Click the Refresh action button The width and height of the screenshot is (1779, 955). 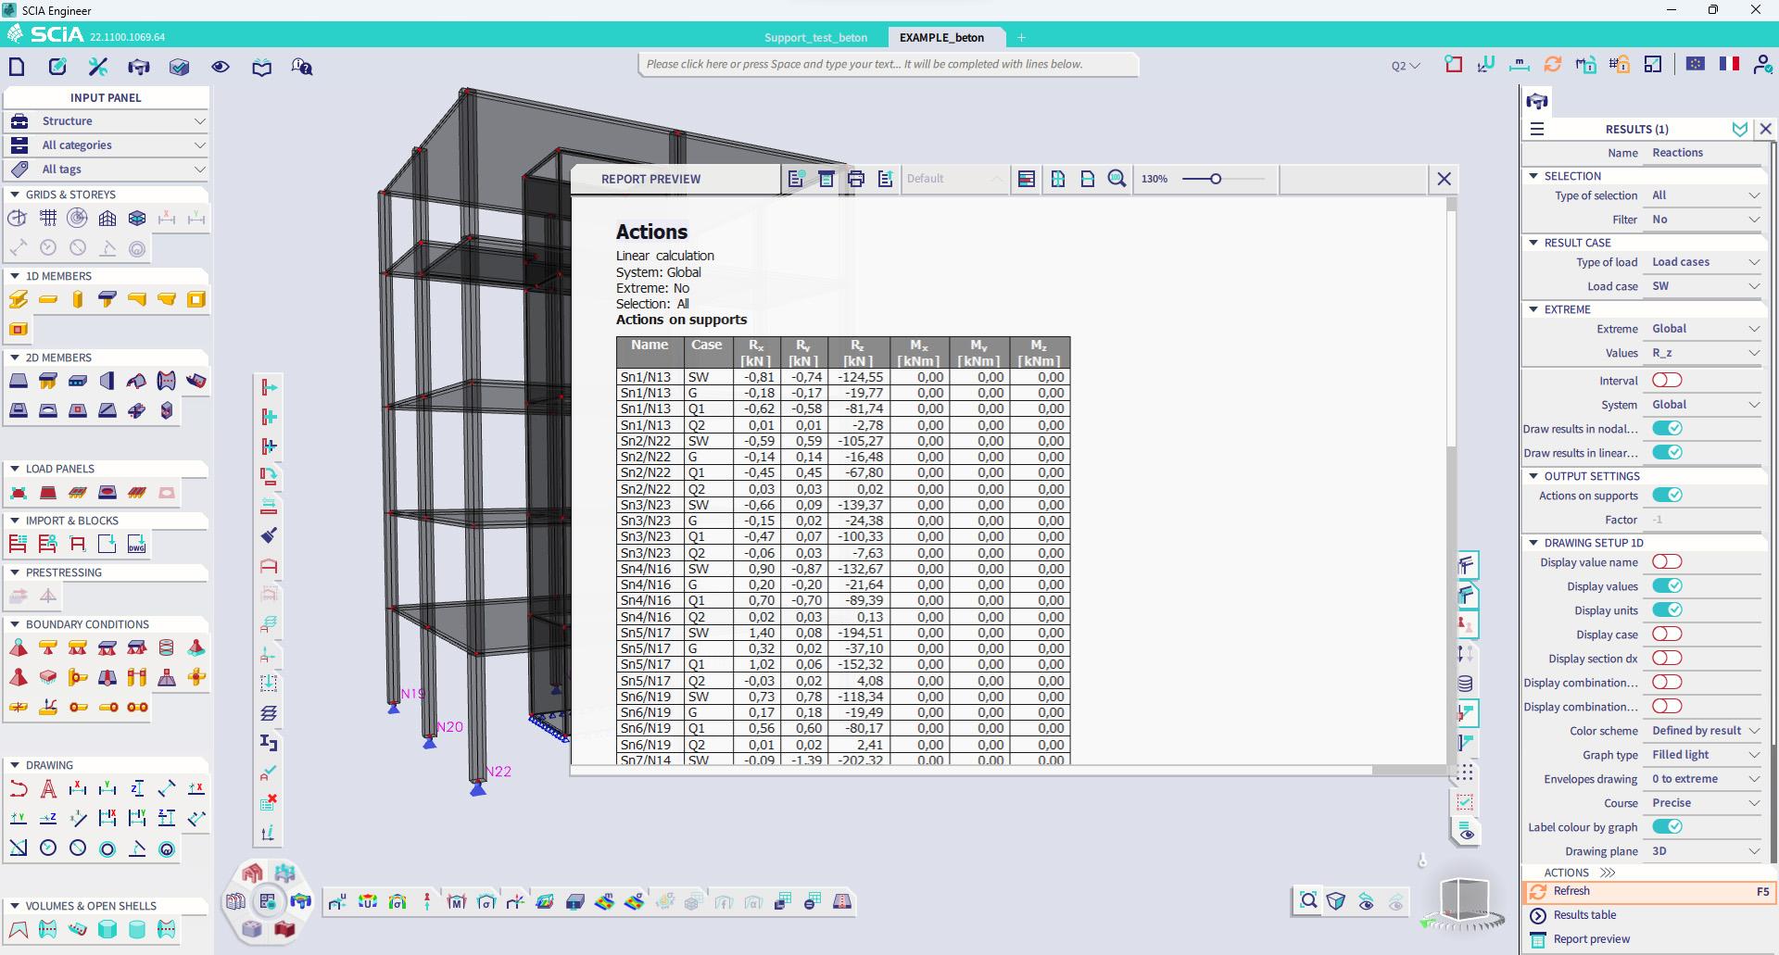coord(1648,891)
